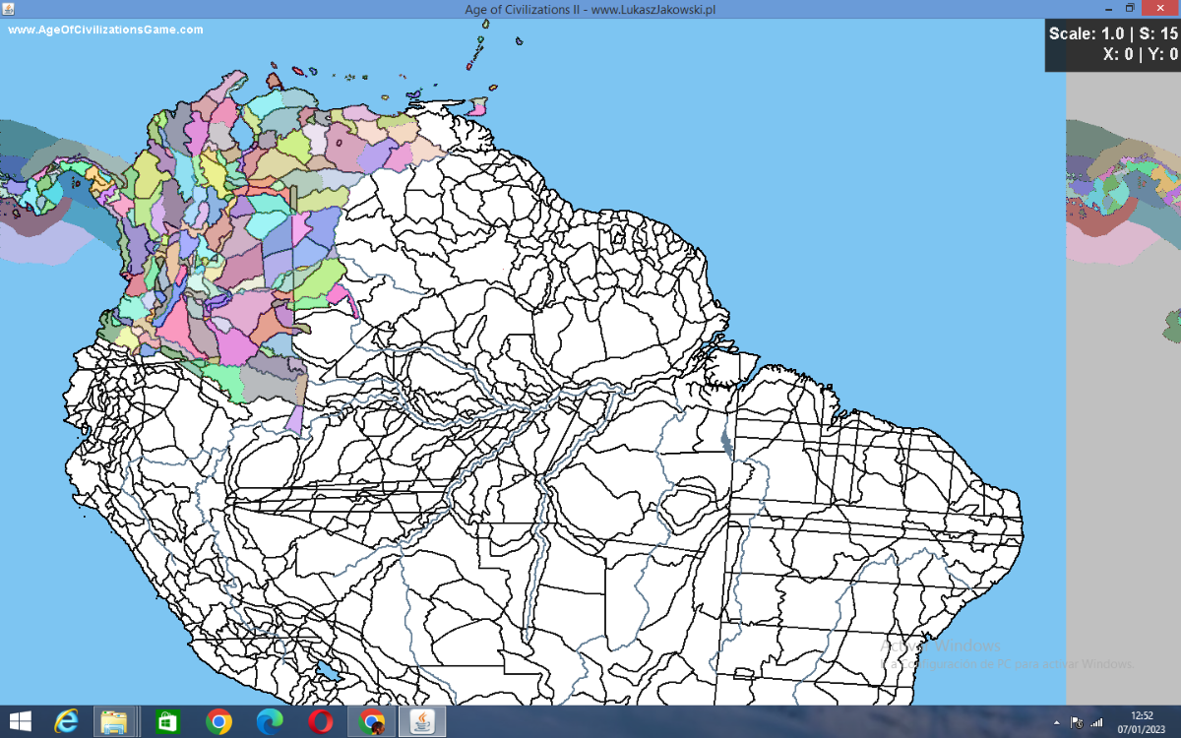Open the network signal tray icon
The height and width of the screenshot is (738, 1181).
pyautogui.click(x=1097, y=723)
